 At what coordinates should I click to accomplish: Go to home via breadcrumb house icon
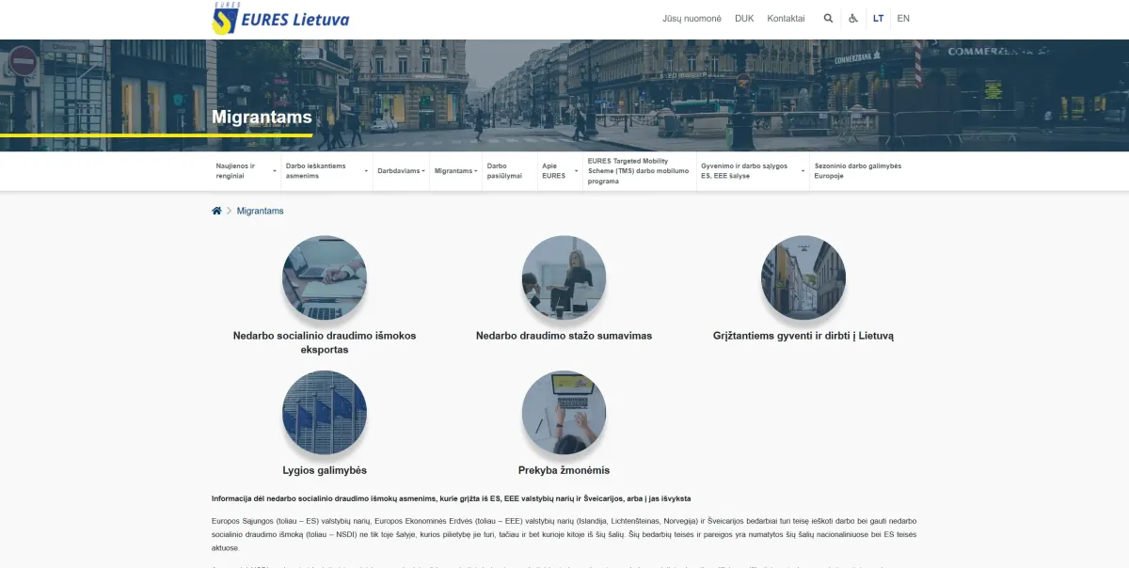216,211
